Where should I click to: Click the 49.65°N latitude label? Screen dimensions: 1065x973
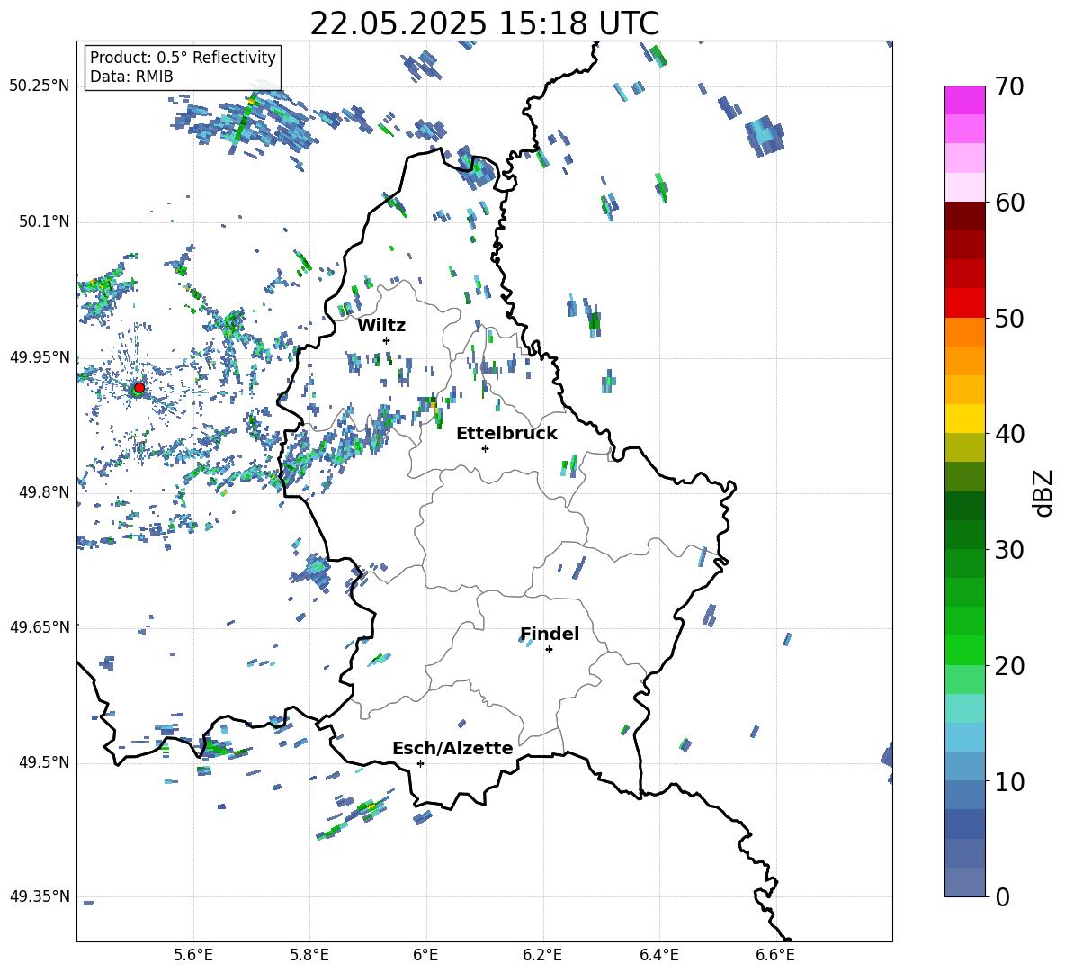click(40, 627)
